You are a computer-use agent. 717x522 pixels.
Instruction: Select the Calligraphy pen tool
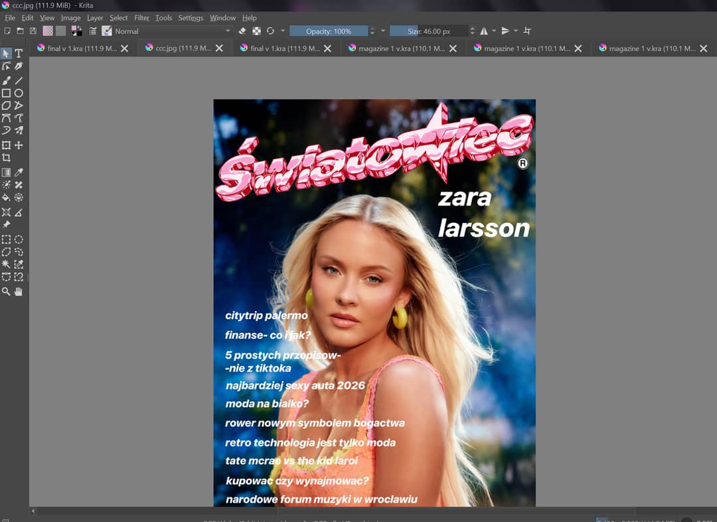pos(19,66)
